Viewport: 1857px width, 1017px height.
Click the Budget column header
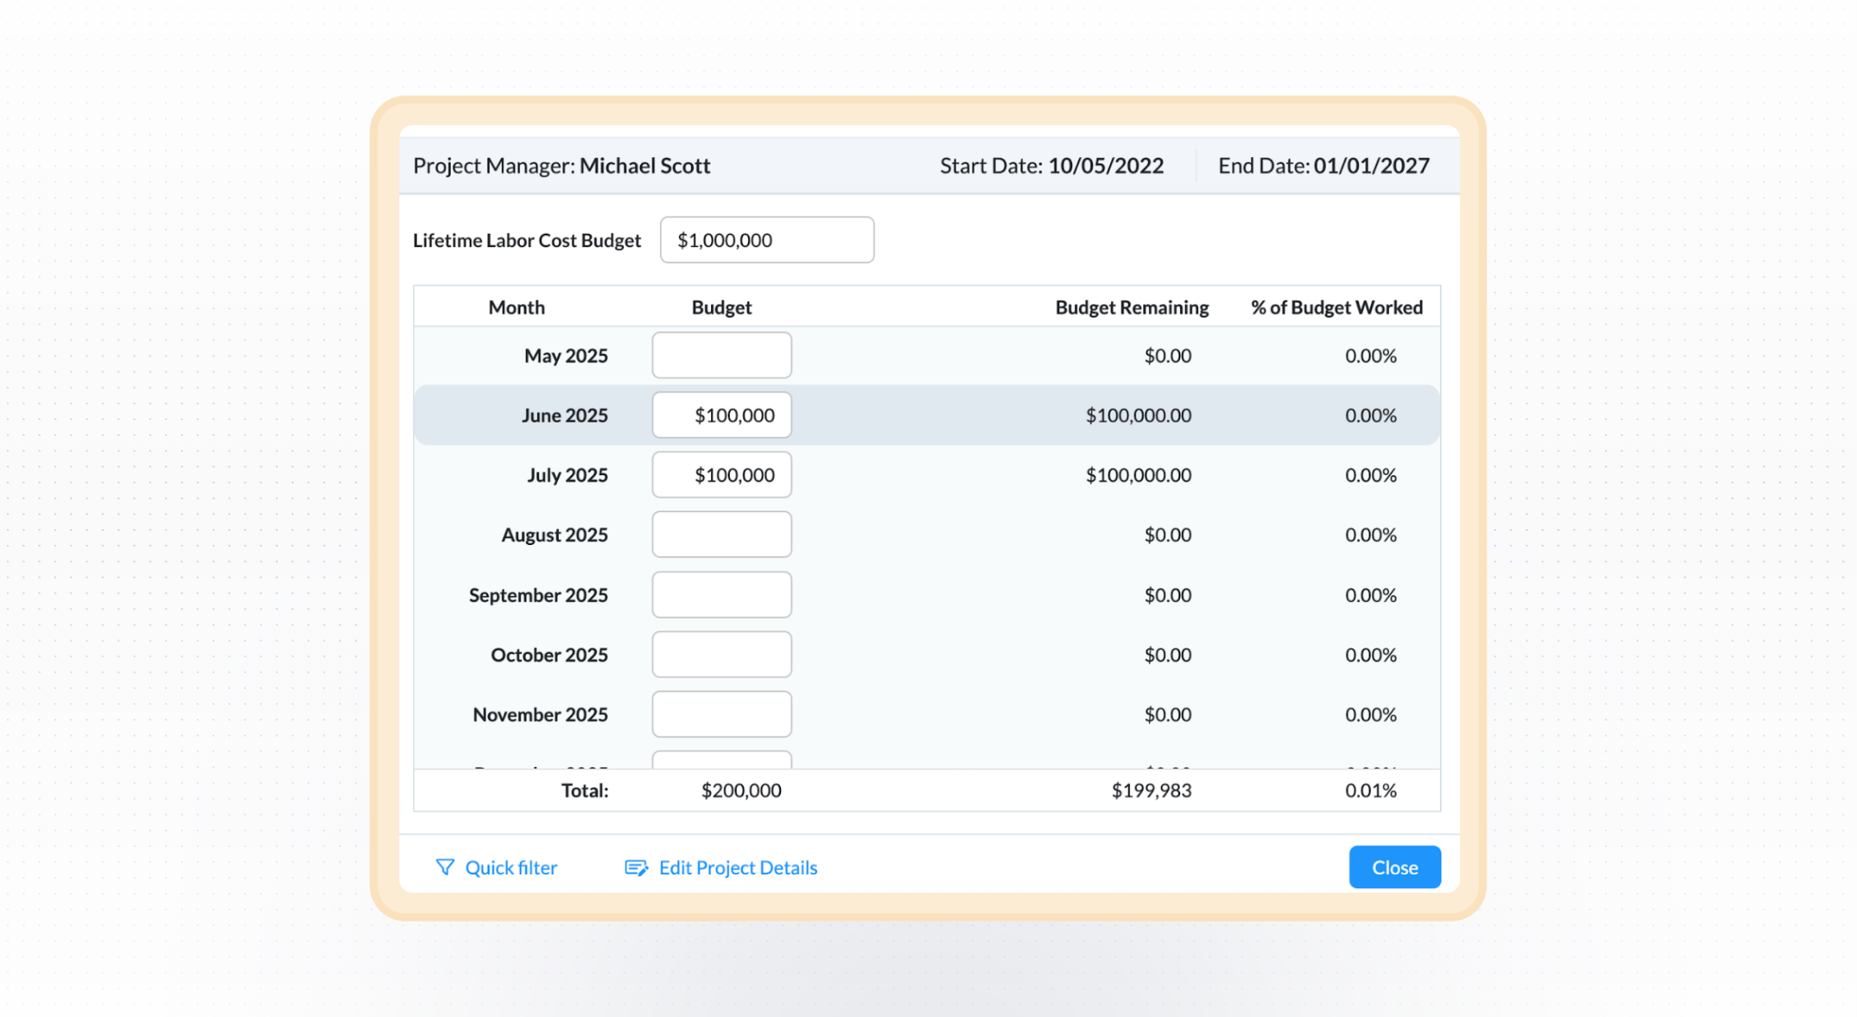[722, 307]
